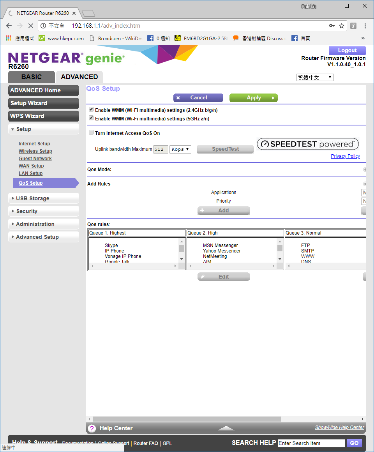Image resolution: width=374 pixels, height=452 pixels.
Task: Collapse the Setup menu section
Action: [x=44, y=129]
